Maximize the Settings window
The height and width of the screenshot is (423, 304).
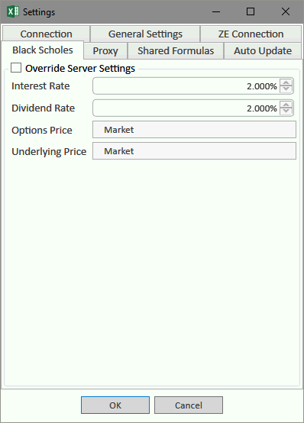click(251, 11)
